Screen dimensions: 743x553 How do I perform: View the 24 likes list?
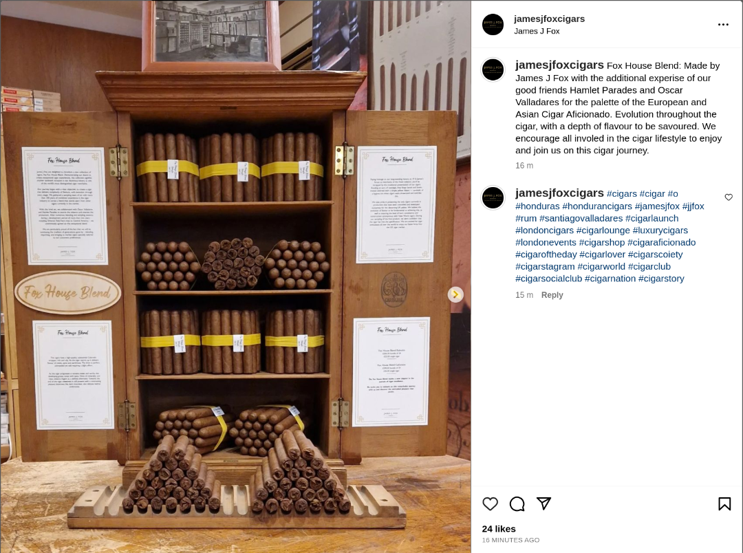[x=499, y=529]
